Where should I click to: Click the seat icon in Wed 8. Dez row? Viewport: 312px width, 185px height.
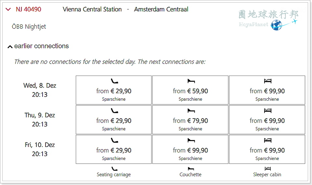click(114, 81)
